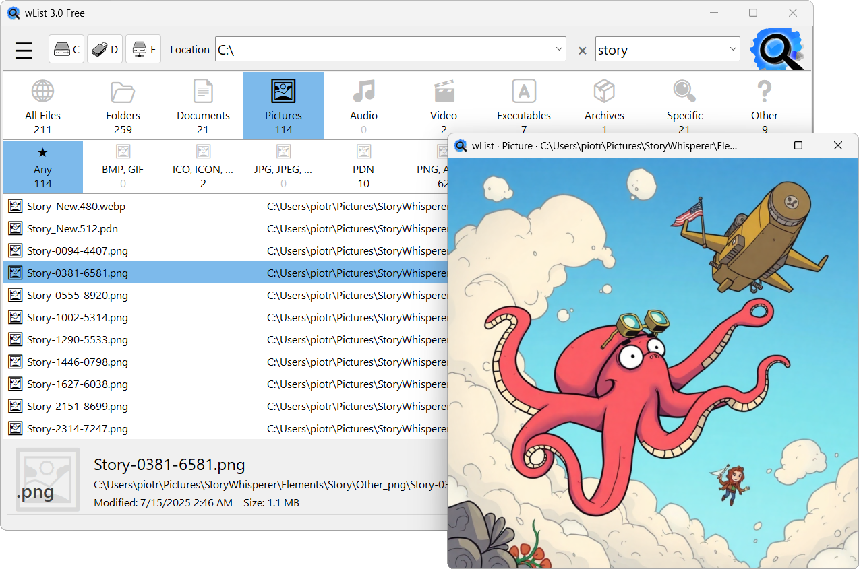Viewport: 859px width, 569px height.
Task: Select the PDN format filter
Action: tap(363, 166)
